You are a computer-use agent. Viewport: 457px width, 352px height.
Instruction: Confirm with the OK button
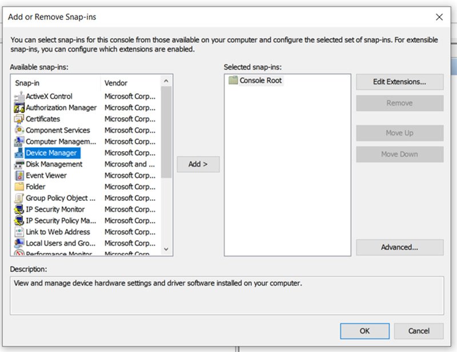pos(364,331)
